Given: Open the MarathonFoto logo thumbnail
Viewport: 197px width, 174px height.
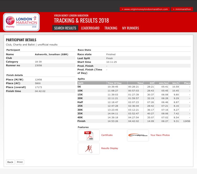Looking at the screenshot, I should click(x=138, y=135).
